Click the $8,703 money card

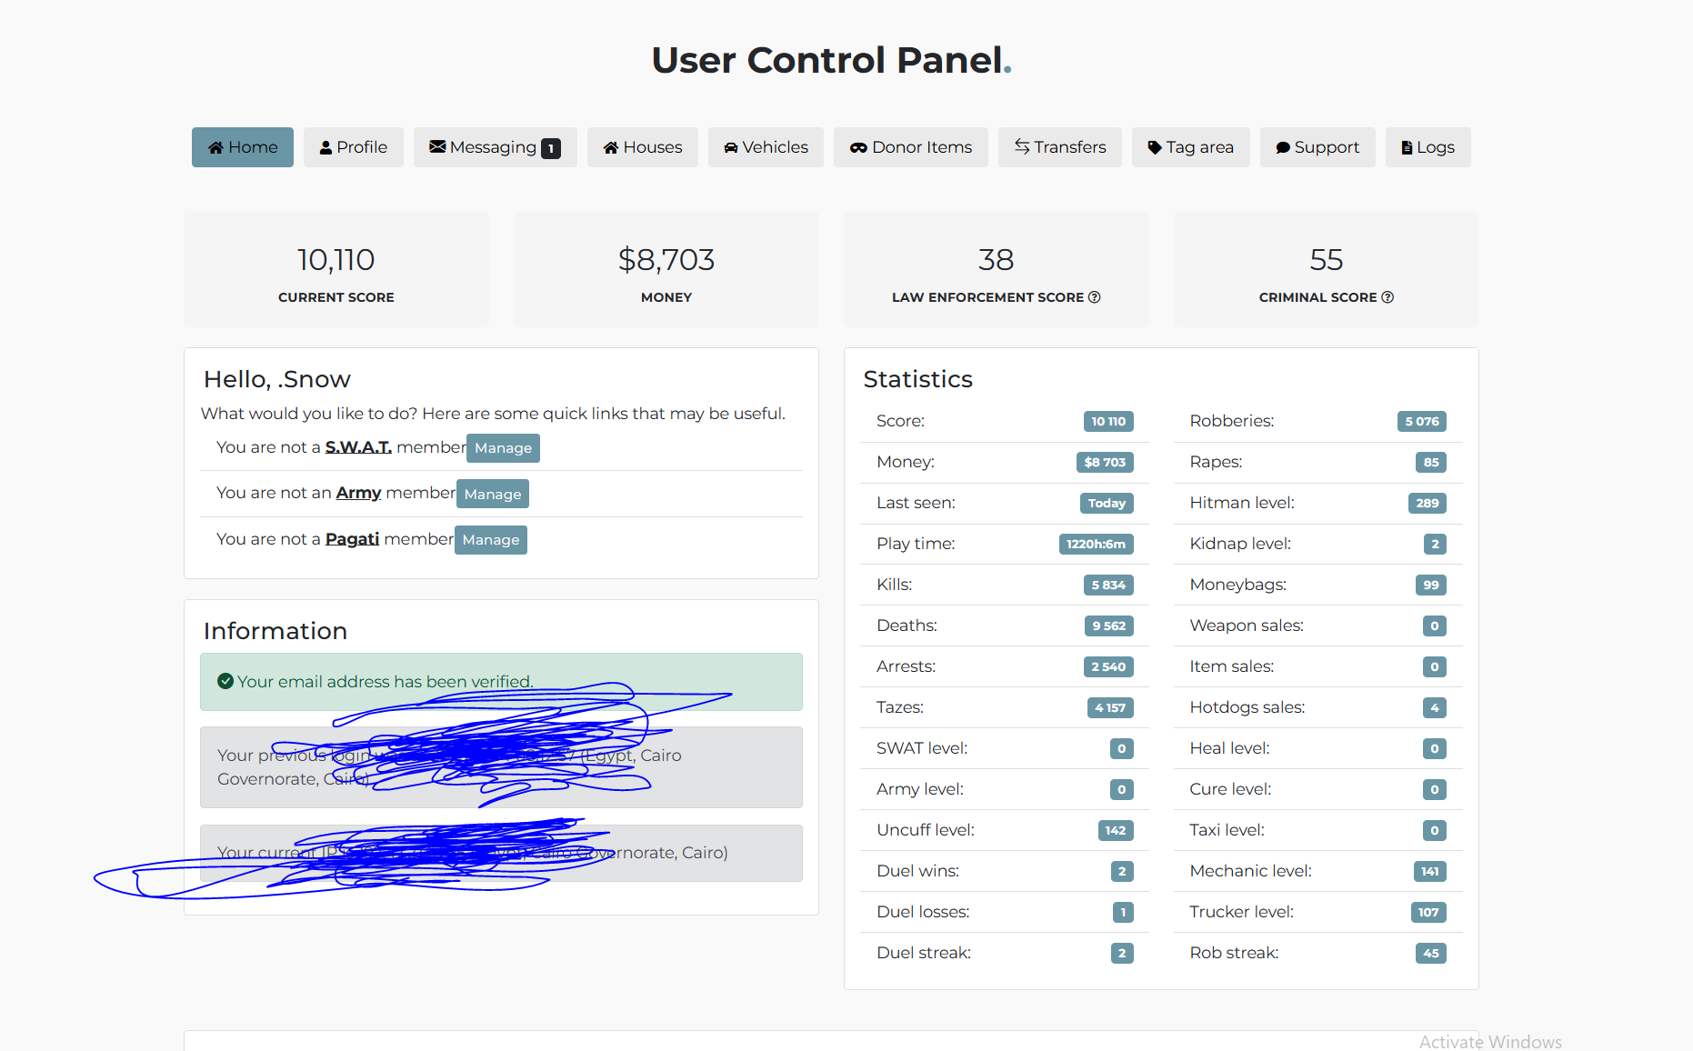click(x=666, y=270)
